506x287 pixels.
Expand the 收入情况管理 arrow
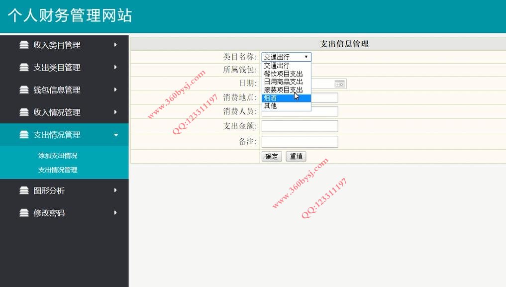[x=115, y=112]
